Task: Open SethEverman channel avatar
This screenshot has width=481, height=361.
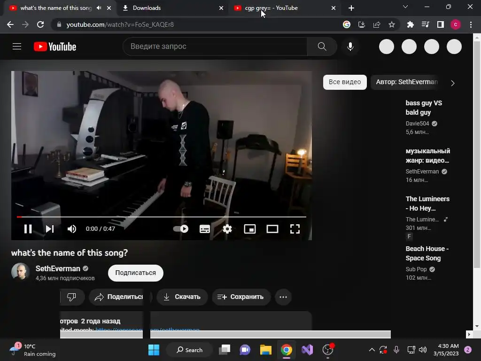Action: [20, 272]
